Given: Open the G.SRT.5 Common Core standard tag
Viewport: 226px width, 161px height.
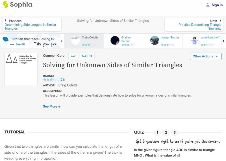Looking at the screenshot, I should (x=87, y=56).
